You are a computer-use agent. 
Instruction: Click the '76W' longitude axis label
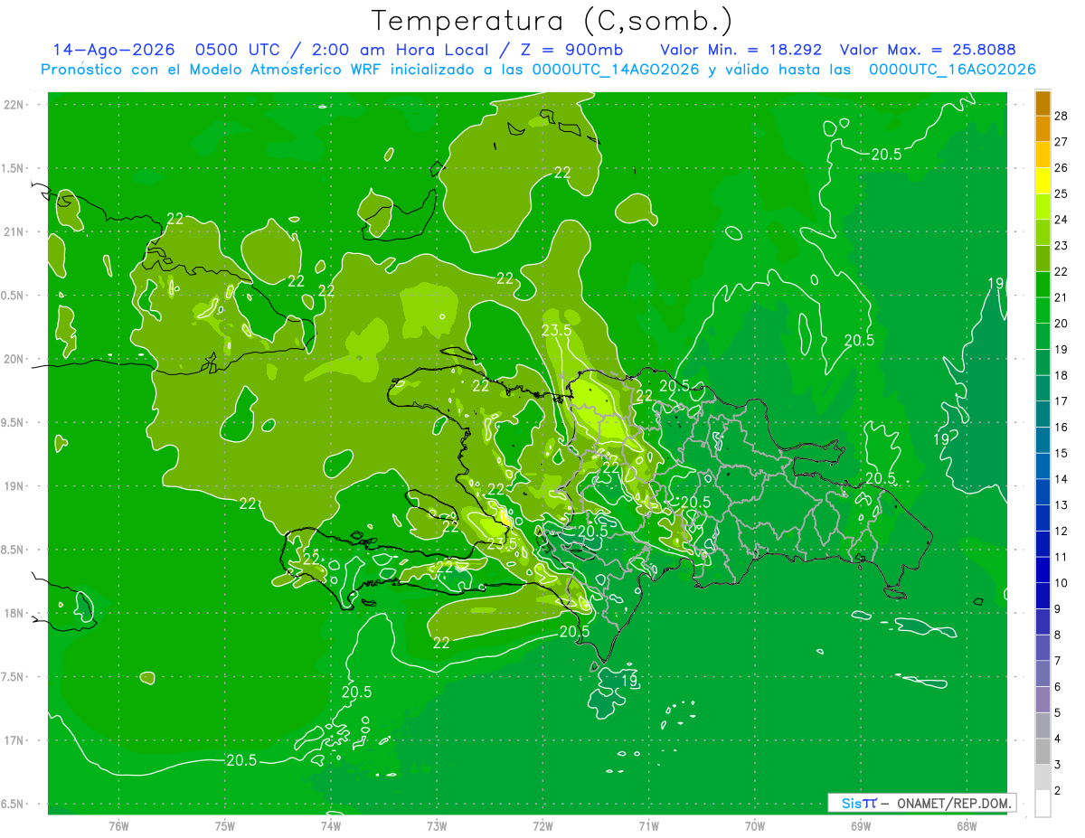pyautogui.click(x=119, y=825)
